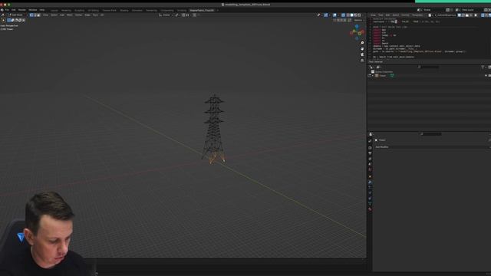Switch to the Rendering workspace tab
Image resolution: width=491 pixels, height=276 pixels.
[x=152, y=10]
